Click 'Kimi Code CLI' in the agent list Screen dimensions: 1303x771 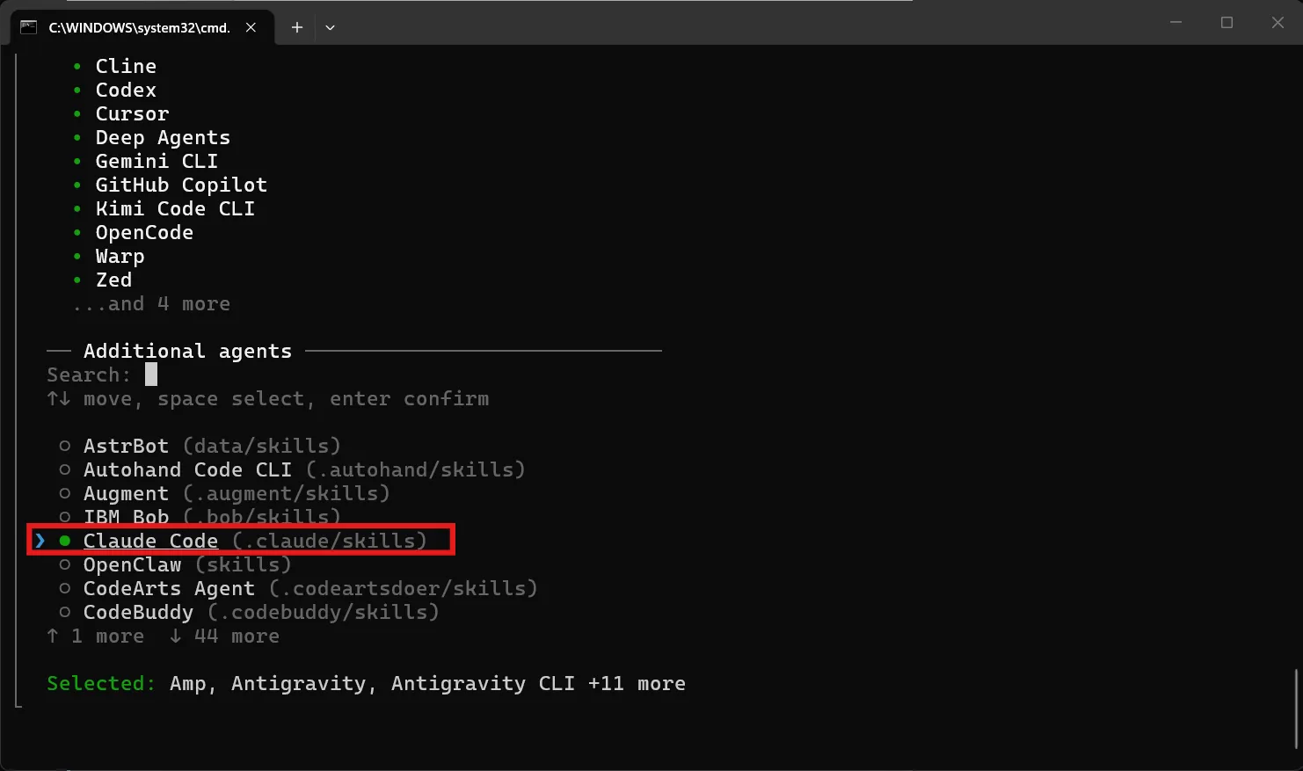[175, 208]
